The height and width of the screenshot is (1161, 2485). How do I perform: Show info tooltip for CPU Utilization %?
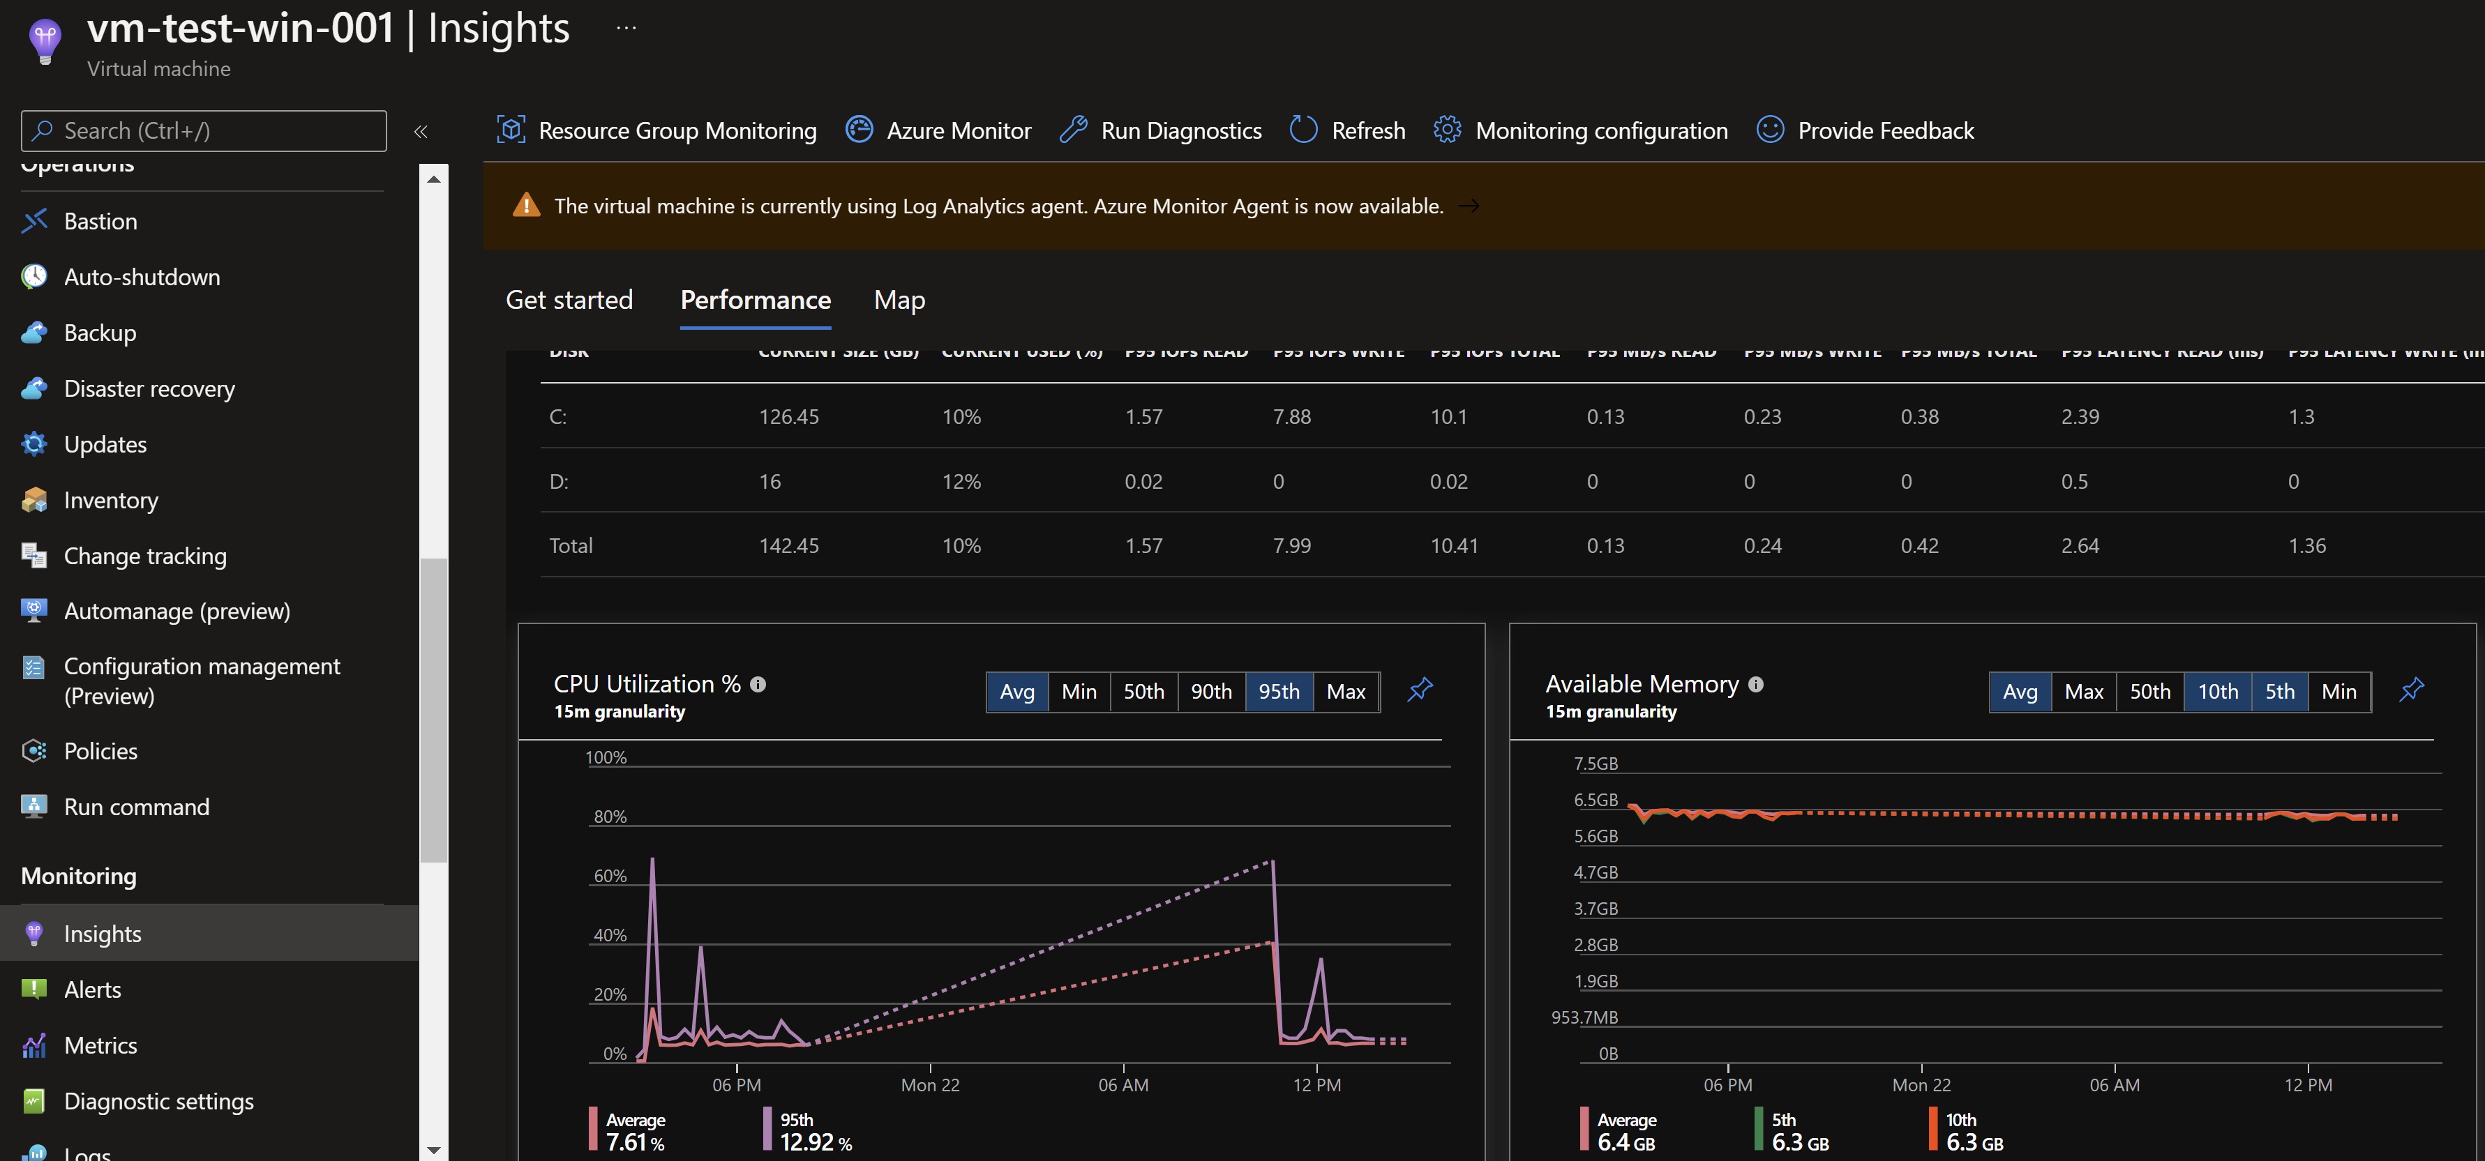coord(758,683)
